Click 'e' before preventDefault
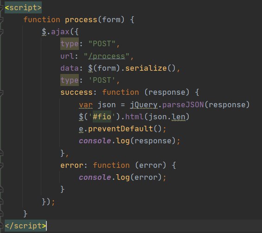Screen dimensions: 262x233 (x=81, y=129)
